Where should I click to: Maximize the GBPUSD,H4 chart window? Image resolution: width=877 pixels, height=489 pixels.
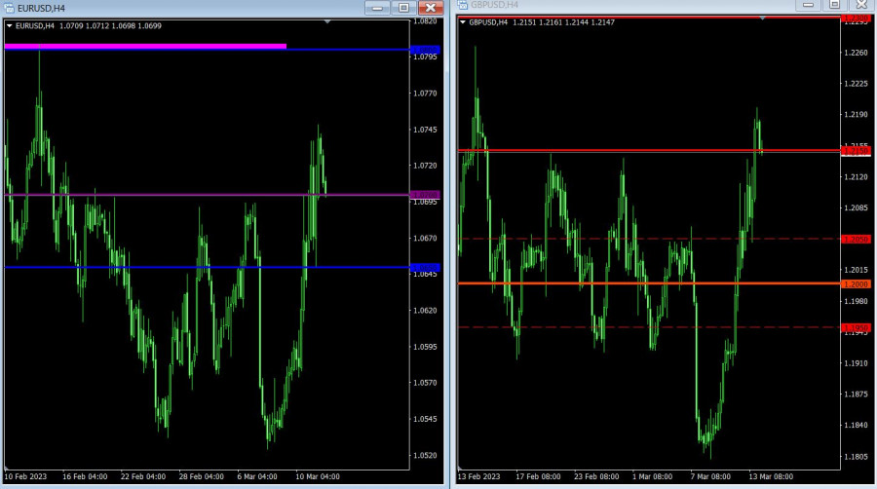[834, 5]
